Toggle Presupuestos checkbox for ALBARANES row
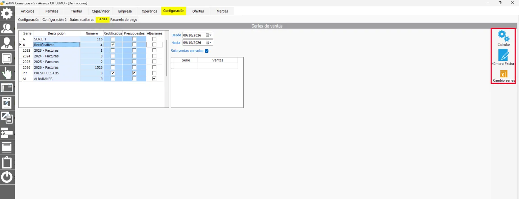The image size is (519, 199). click(x=134, y=79)
